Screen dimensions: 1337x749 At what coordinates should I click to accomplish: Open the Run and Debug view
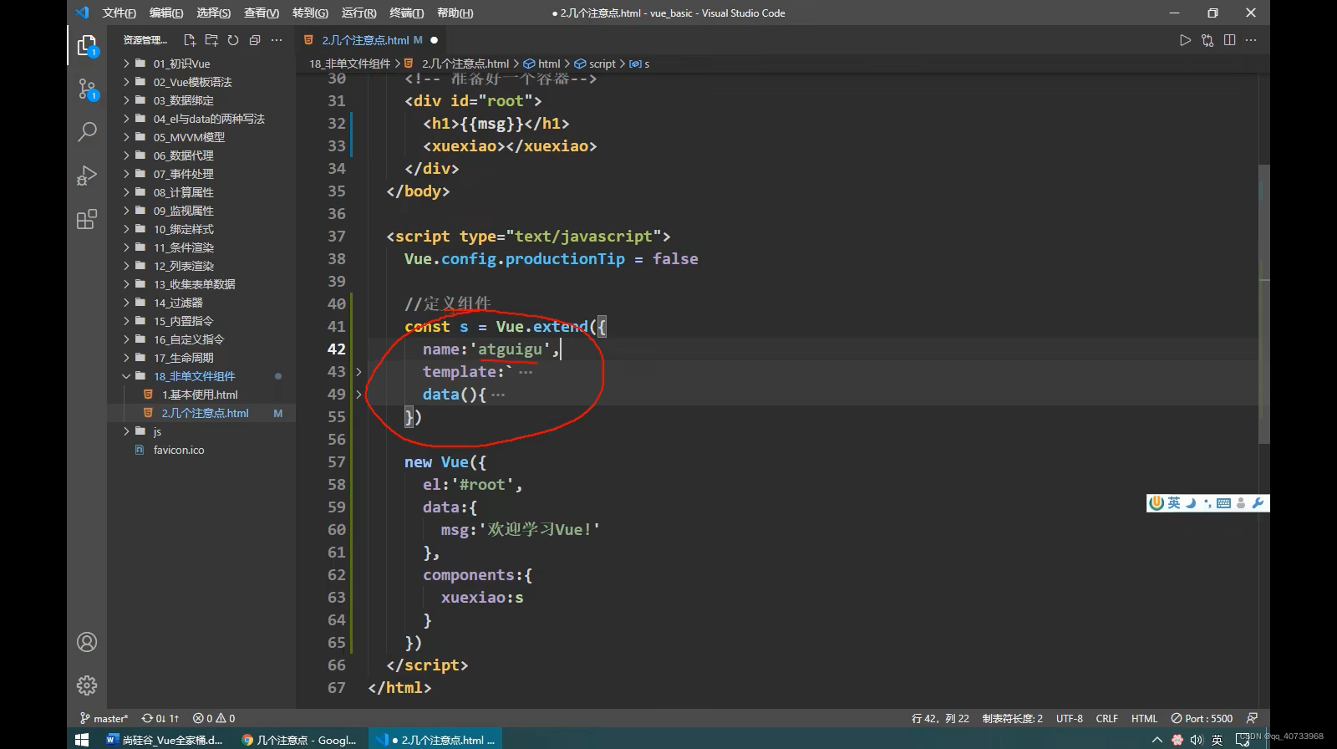coord(87,176)
